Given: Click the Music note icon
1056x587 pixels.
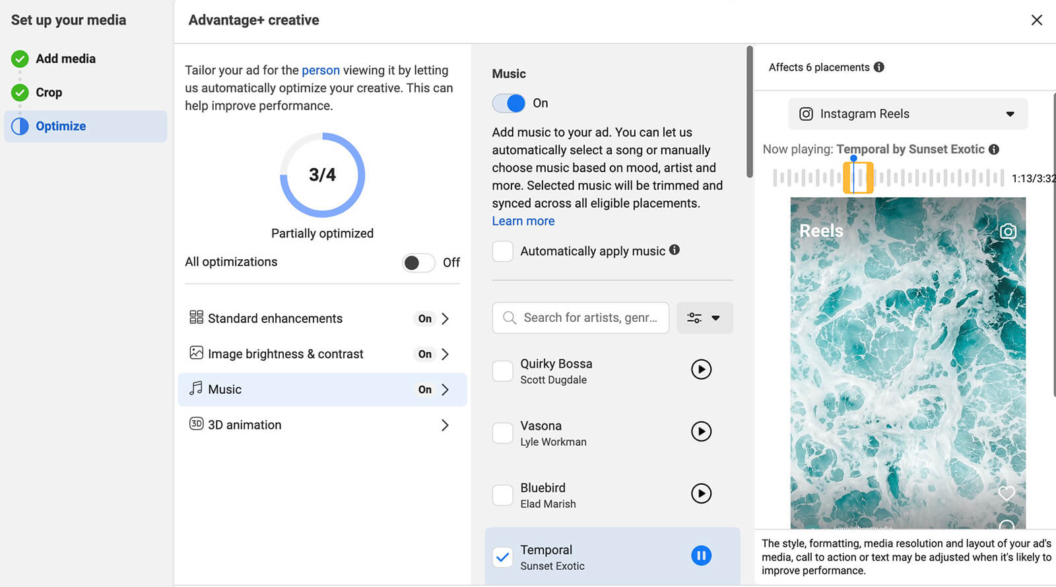Looking at the screenshot, I should [x=196, y=388].
